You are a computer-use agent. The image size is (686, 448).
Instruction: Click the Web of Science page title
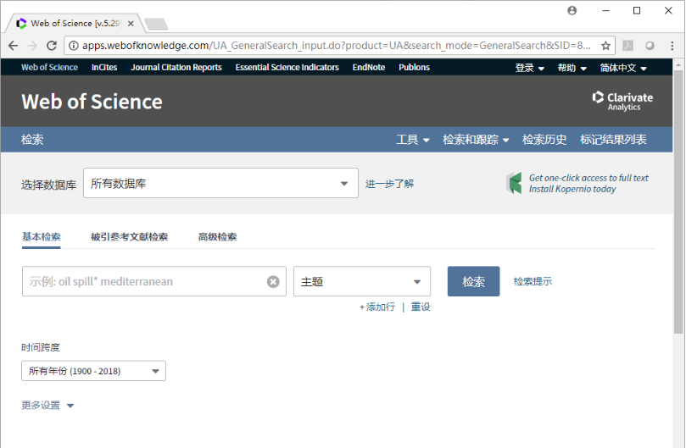click(92, 102)
